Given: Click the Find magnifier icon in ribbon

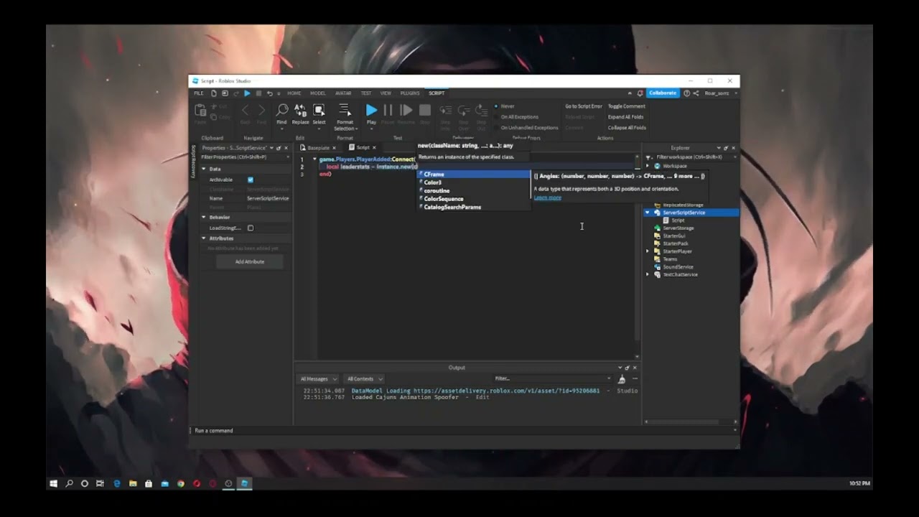Looking at the screenshot, I should 282,110.
